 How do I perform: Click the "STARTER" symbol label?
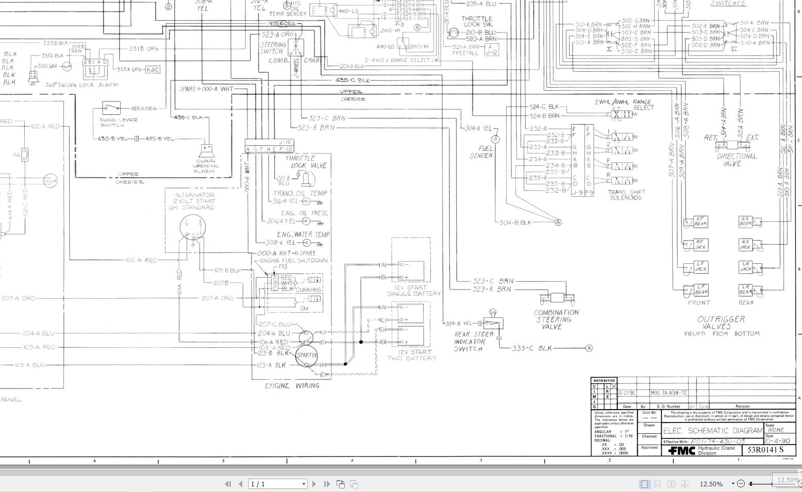tap(307, 355)
